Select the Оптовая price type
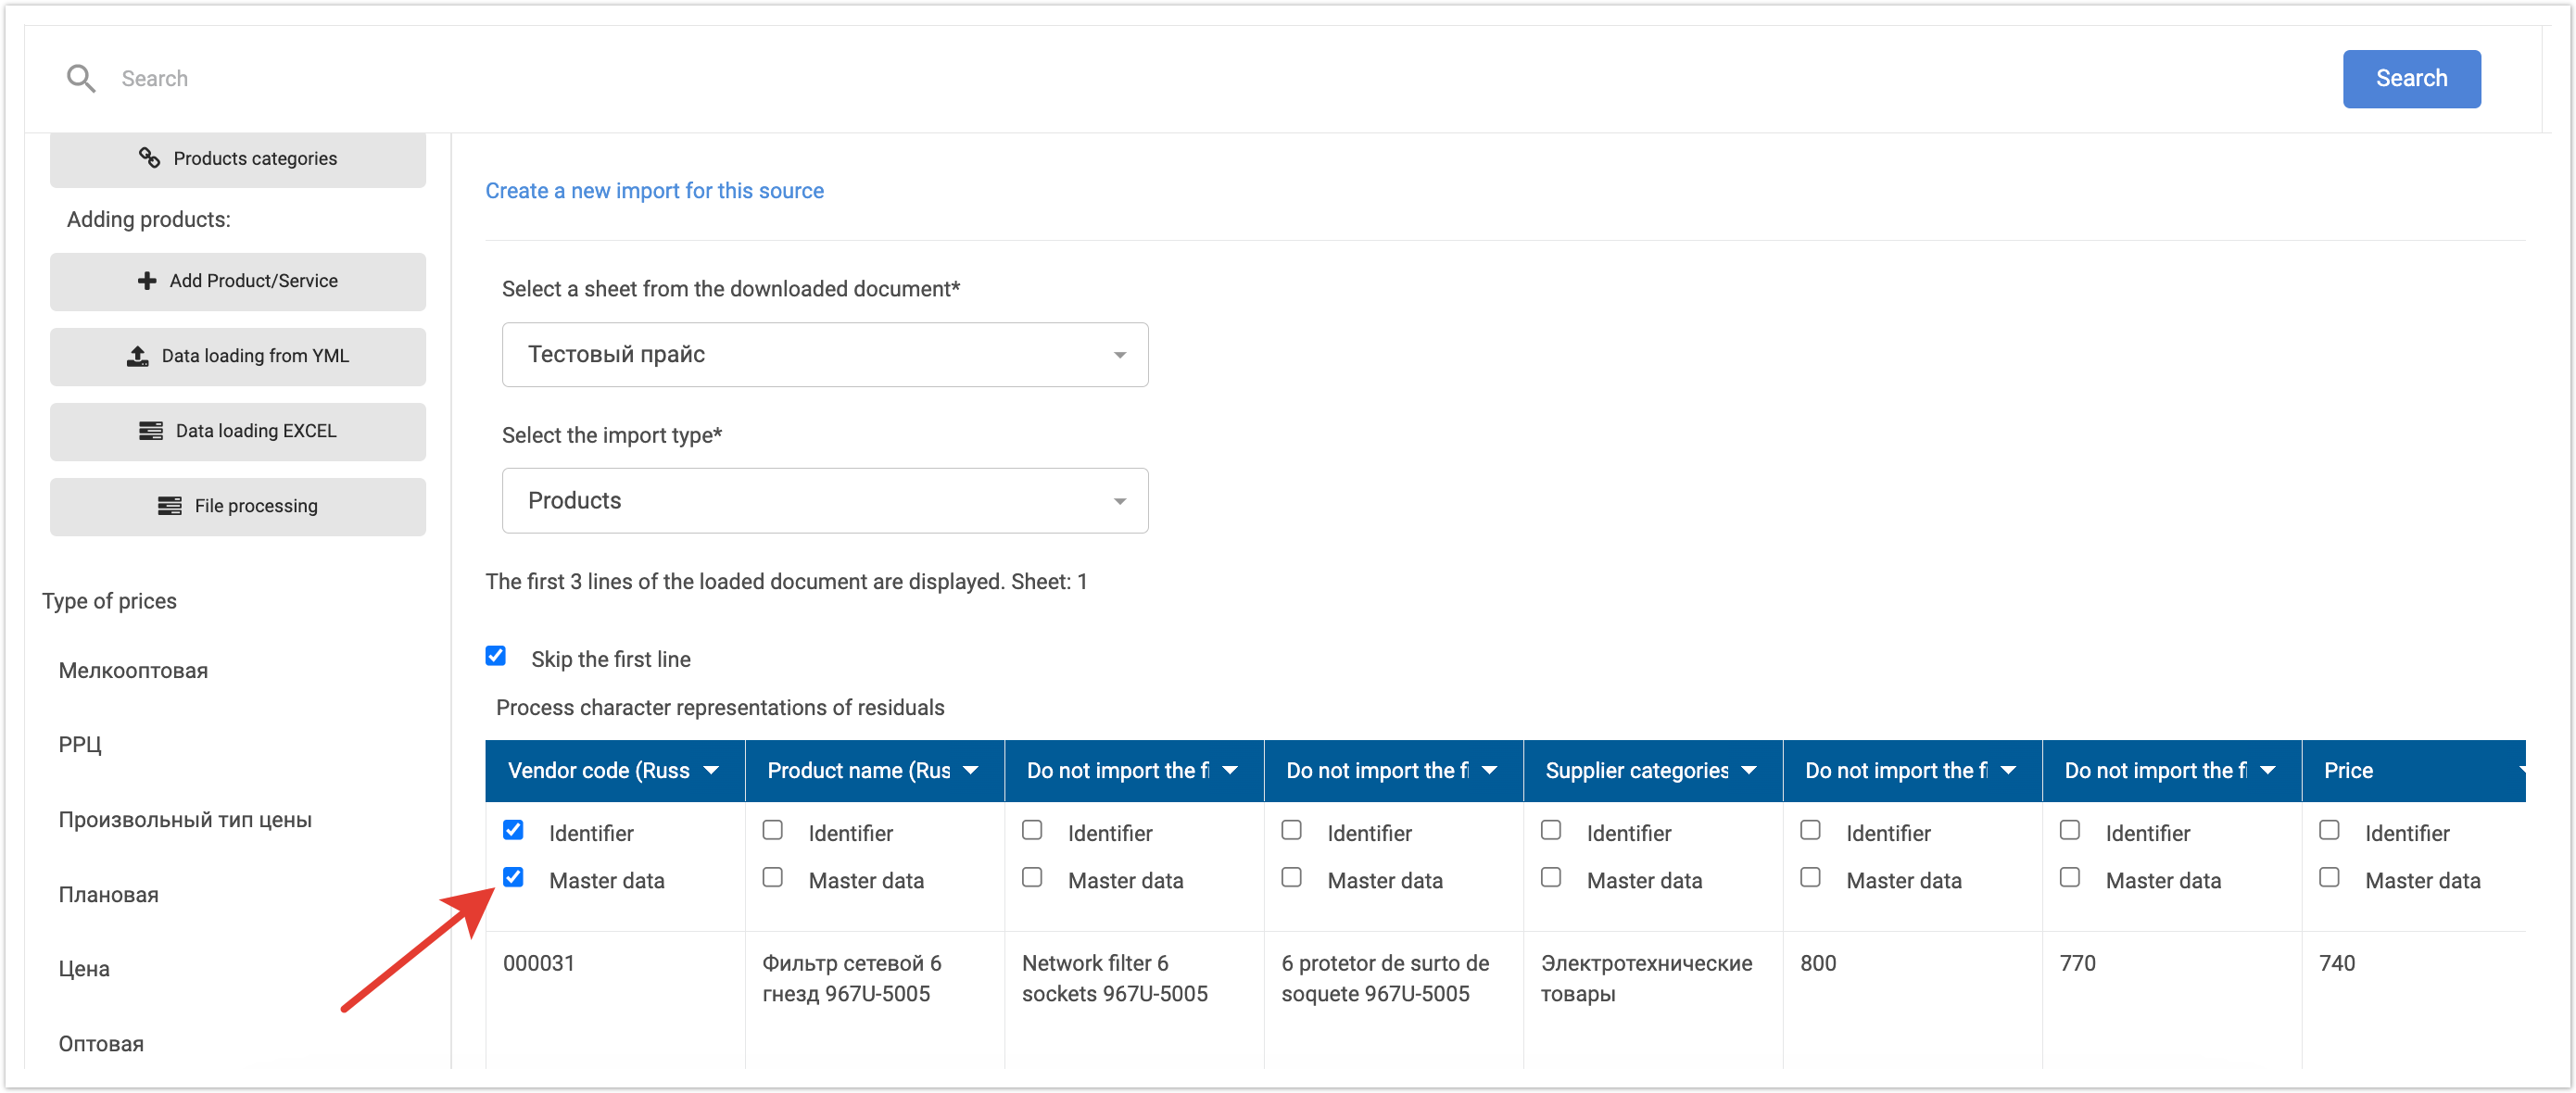 [101, 1043]
